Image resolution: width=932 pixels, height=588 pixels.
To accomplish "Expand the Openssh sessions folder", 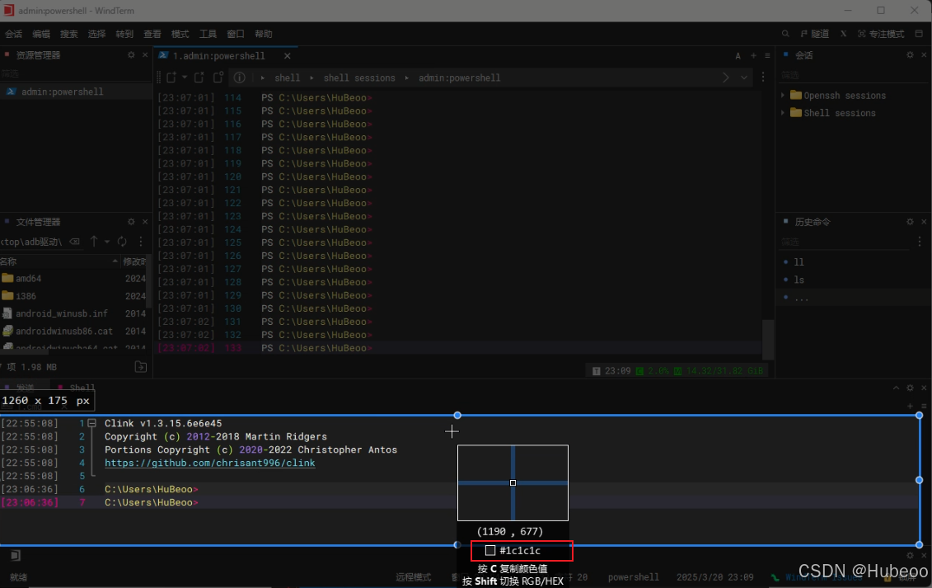I will point(783,95).
